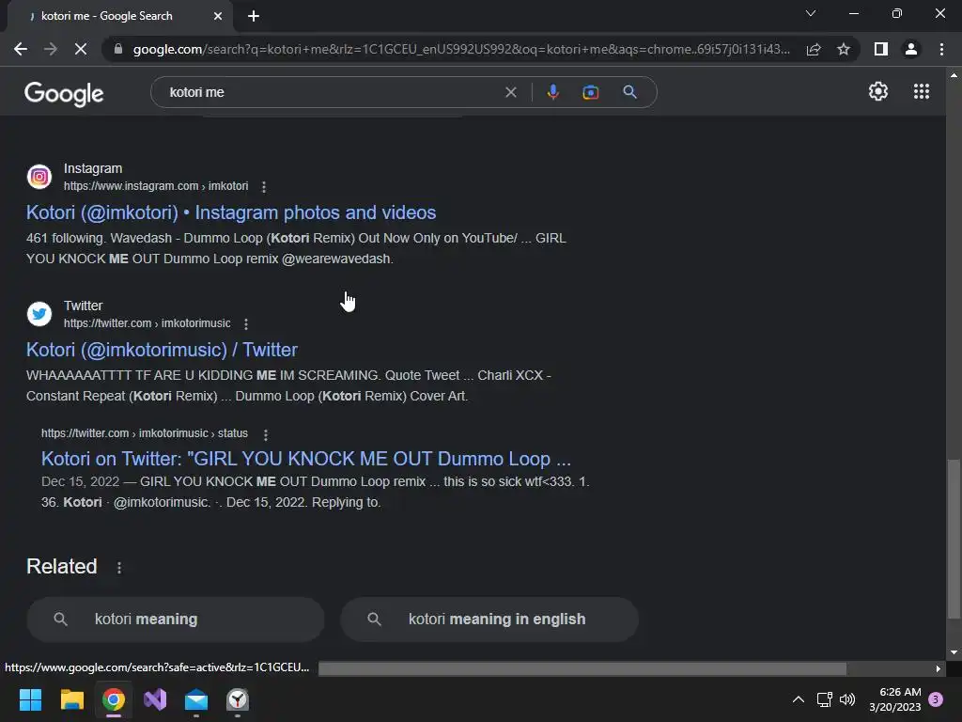Viewport: 962px width, 722px height.
Task: Search by image with Google Lens
Action: click(590, 92)
